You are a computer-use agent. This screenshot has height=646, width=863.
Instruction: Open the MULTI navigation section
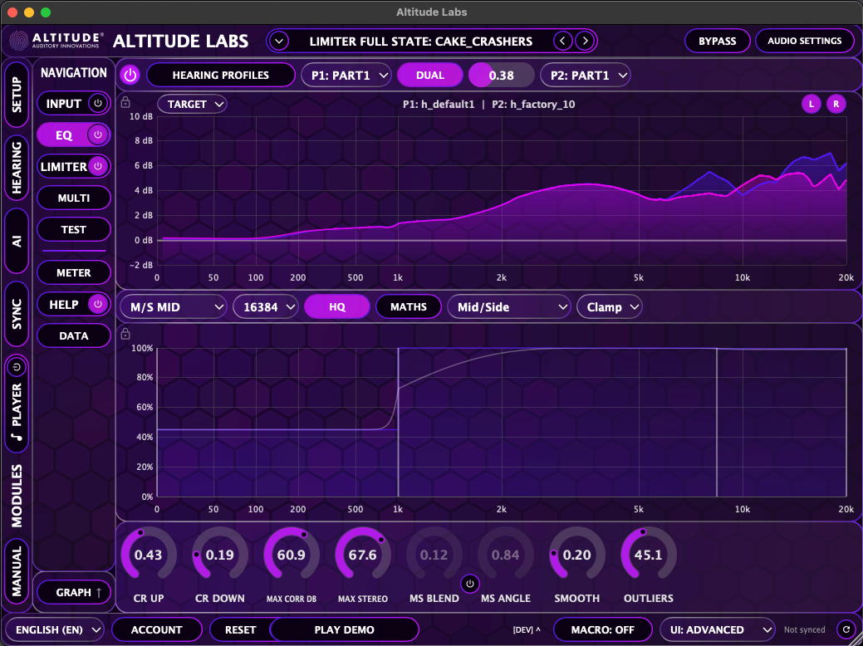tap(73, 198)
